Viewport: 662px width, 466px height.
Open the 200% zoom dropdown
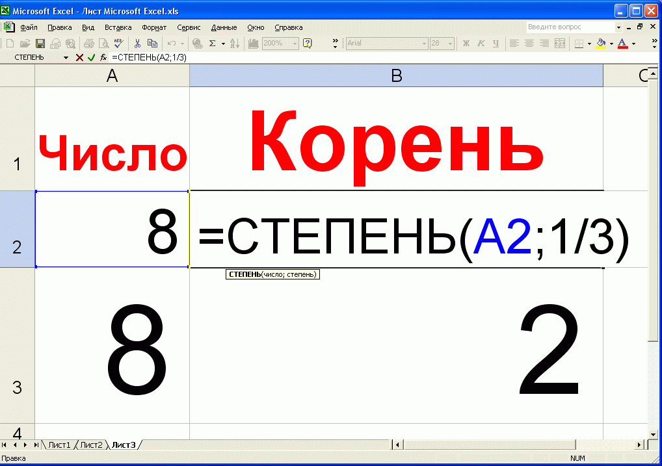295,43
